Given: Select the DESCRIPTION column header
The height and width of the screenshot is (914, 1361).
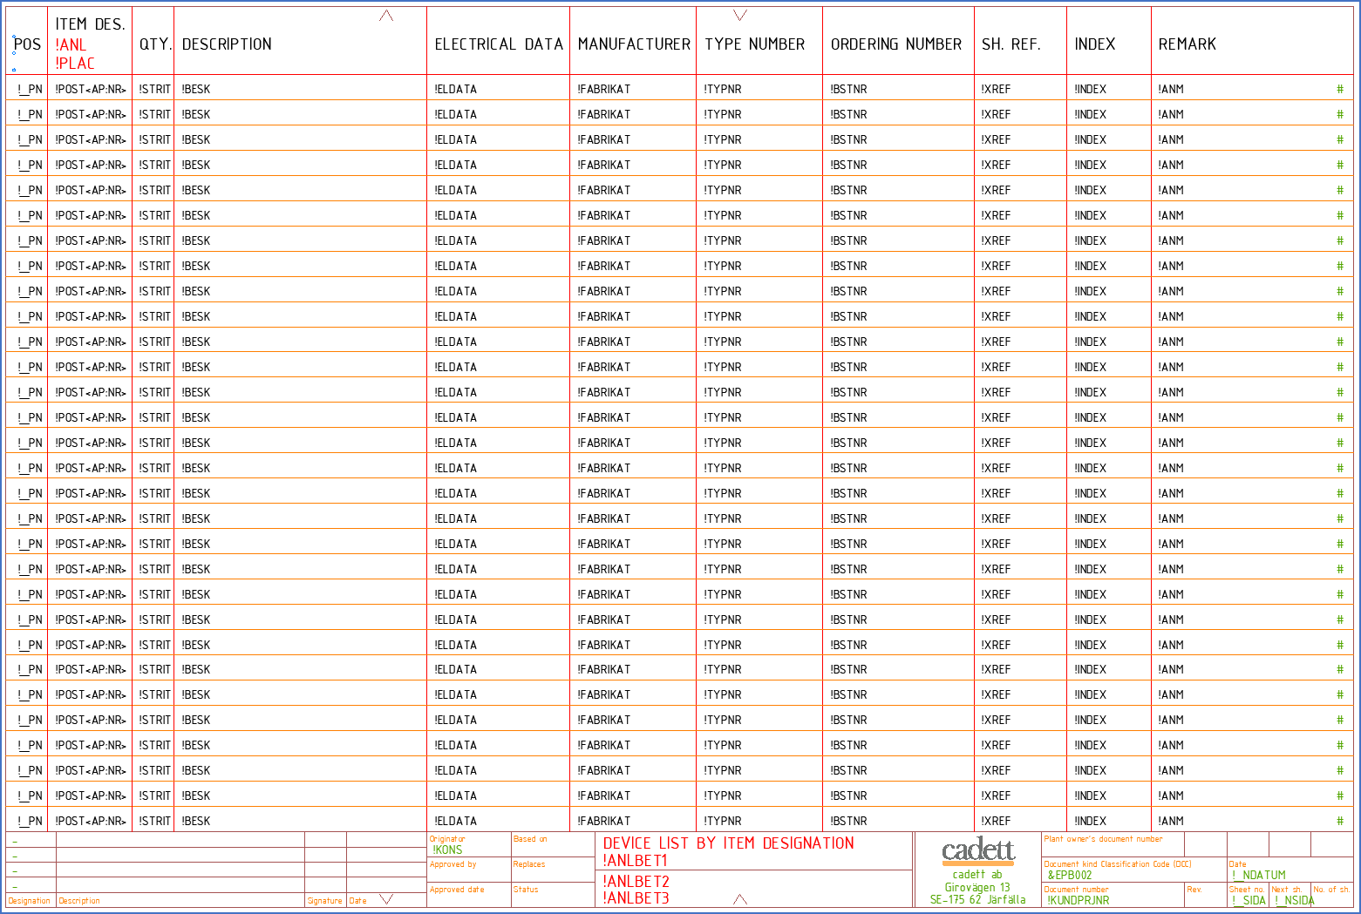Looking at the screenshot, I should (227, 44).
